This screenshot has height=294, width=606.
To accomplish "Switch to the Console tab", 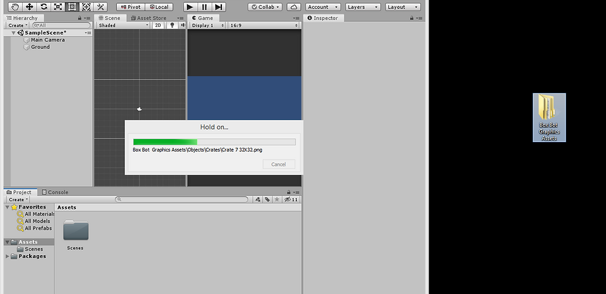I will coord(55,192).
